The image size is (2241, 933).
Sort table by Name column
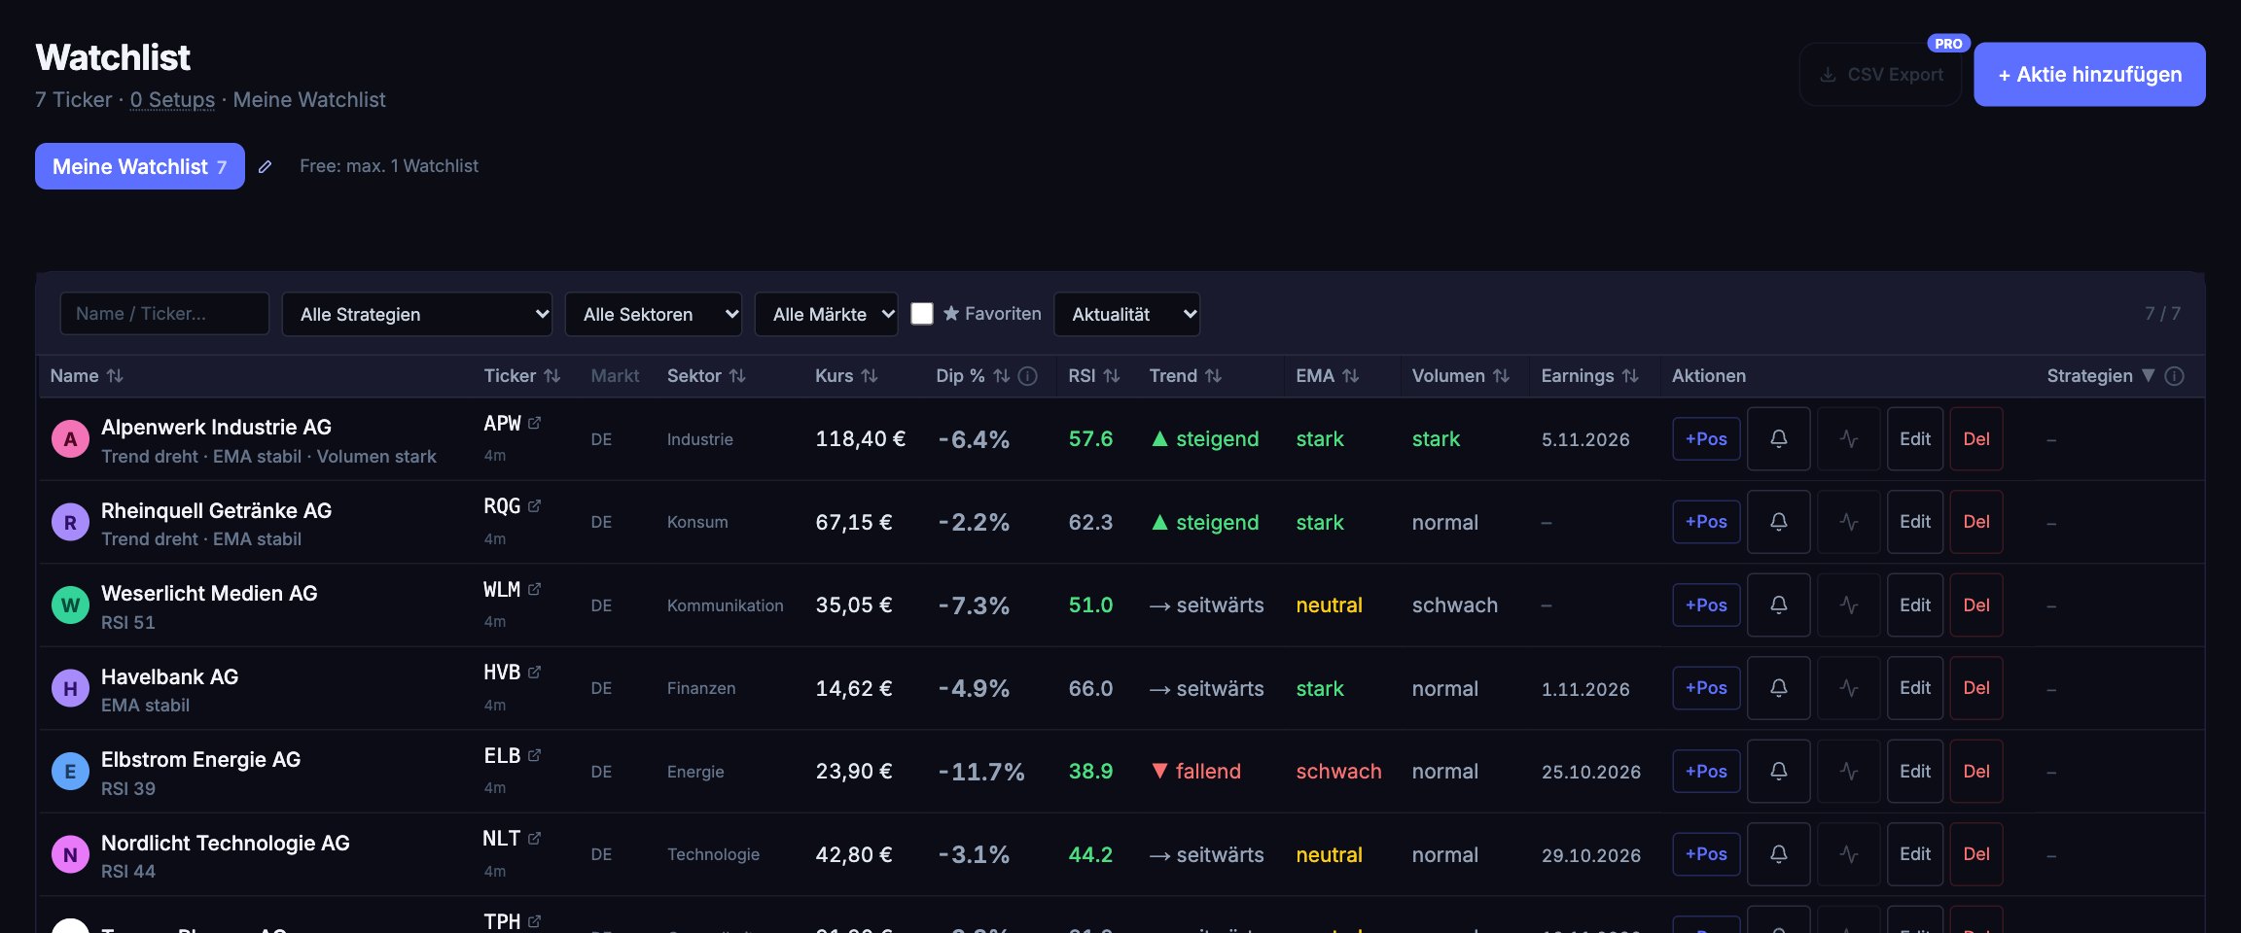87,376
